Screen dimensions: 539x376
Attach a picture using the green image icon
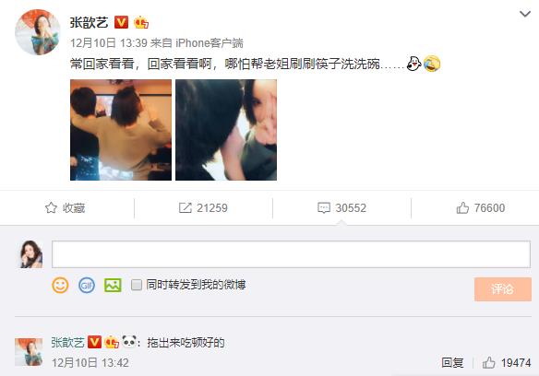(x=113, y=285)
